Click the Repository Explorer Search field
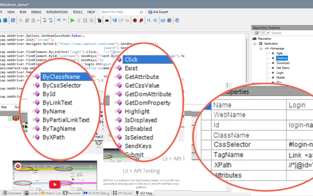The image size is (313, 196). click(292, 33)
